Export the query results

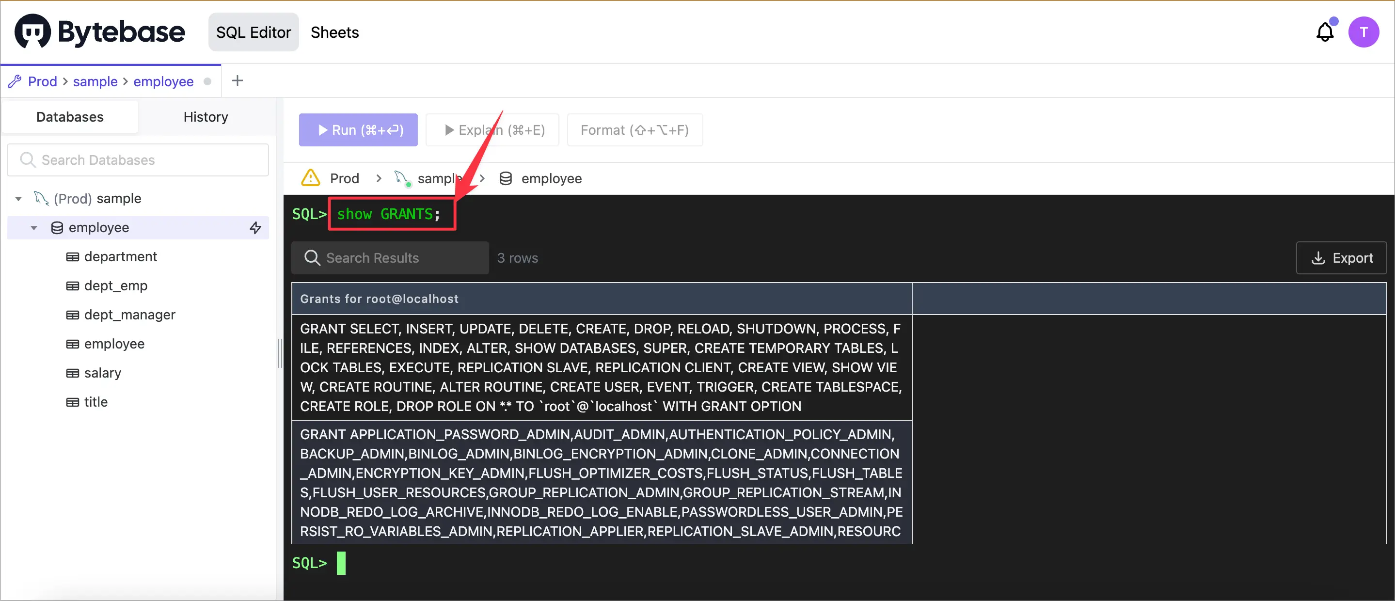pyautogui.click(x=1341, y=258)
